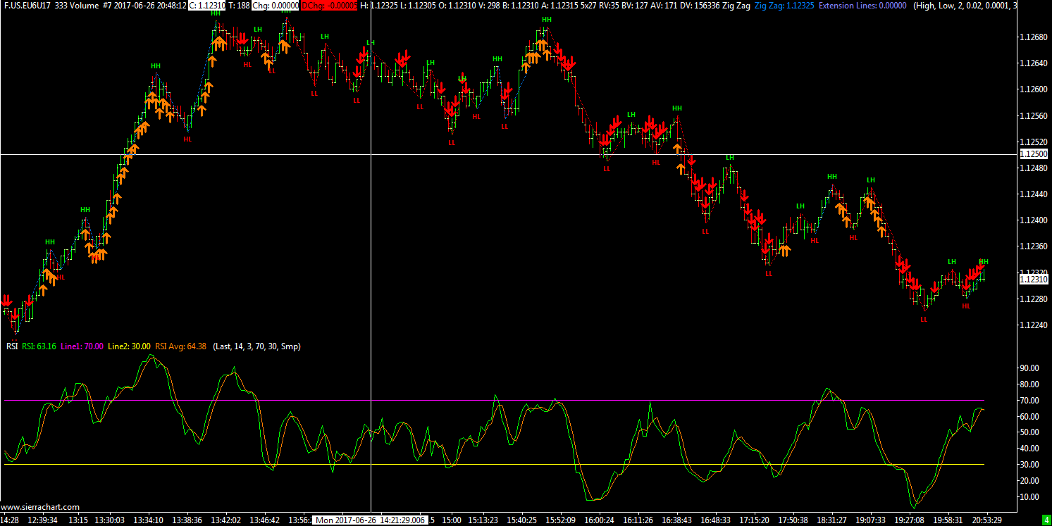Viewport: 1052px width, 526px height.
Task: Click 1.12280 on the price scale
Action: point(1034,299)
